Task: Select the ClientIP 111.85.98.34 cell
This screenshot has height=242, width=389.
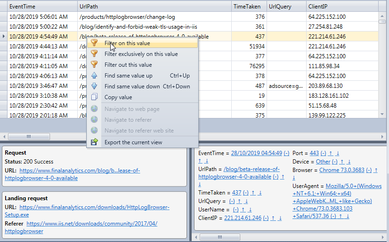Action: click(x=342, y=66)
